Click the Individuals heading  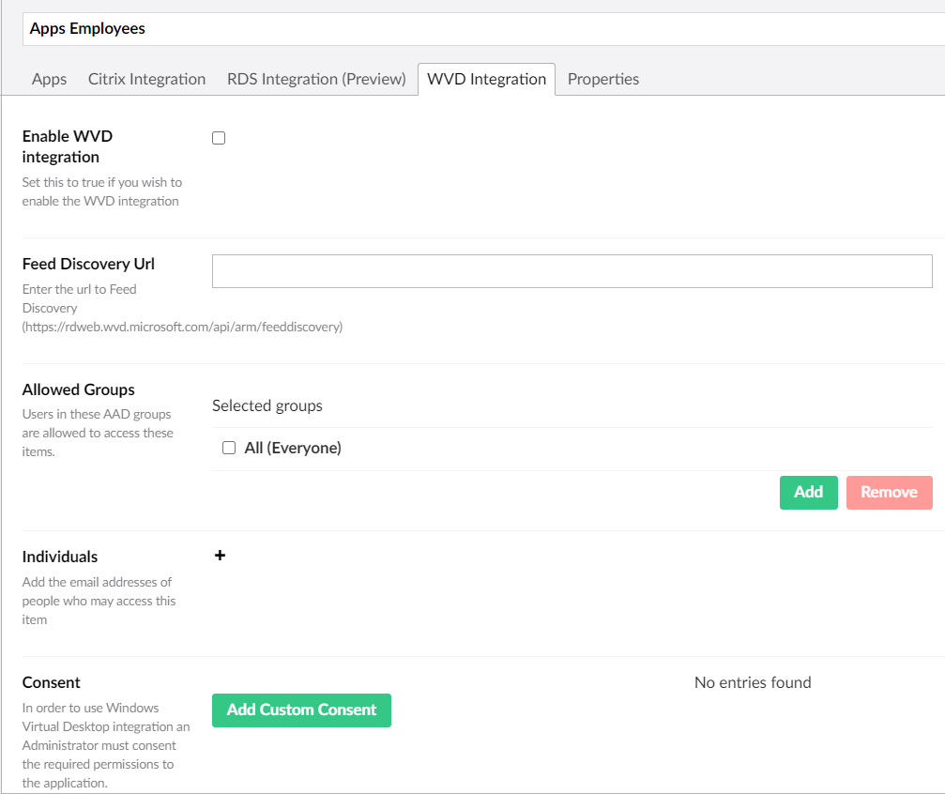coord(60,557)
